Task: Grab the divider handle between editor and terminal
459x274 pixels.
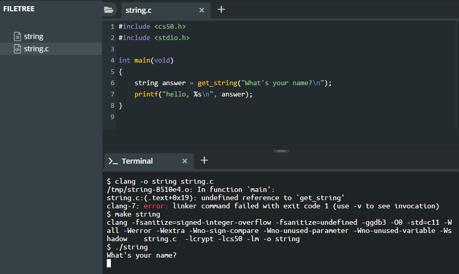Action: point(281,151)
